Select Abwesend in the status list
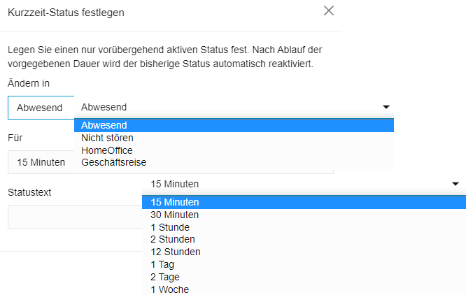The image size is (466, 295). point(234,125)
